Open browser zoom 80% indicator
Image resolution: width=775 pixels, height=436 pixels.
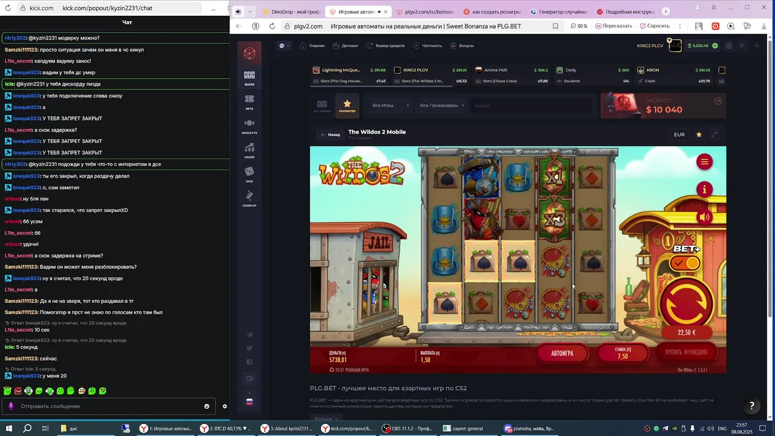pyautogui.click(x=579, y=26)
